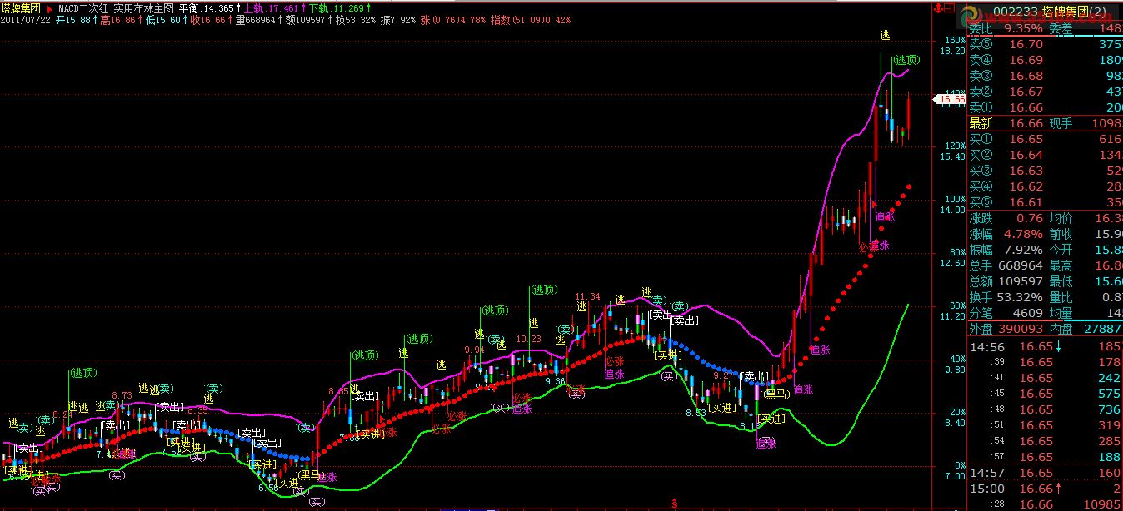The width and height of the screenshot is (1123, 511).
Task: Click the 15.40 price axis label
Action: [x=953, y=156]
